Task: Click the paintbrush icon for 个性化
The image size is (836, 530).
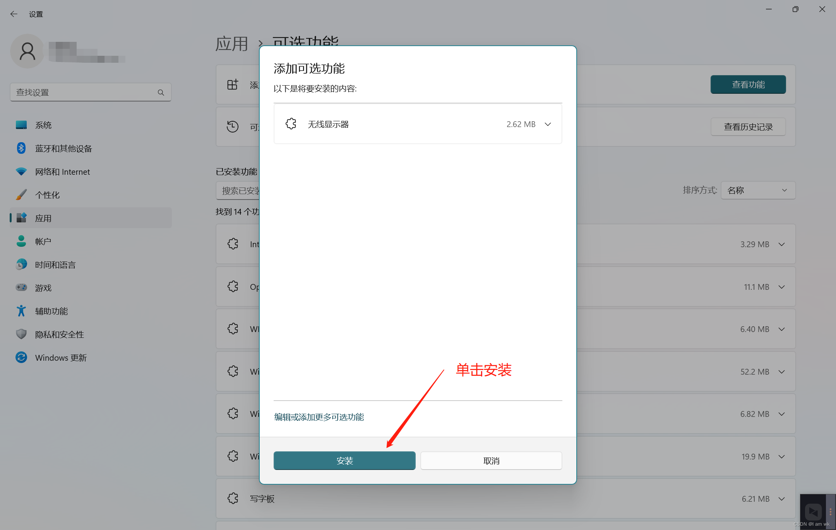Action: (x=21, y=195)
